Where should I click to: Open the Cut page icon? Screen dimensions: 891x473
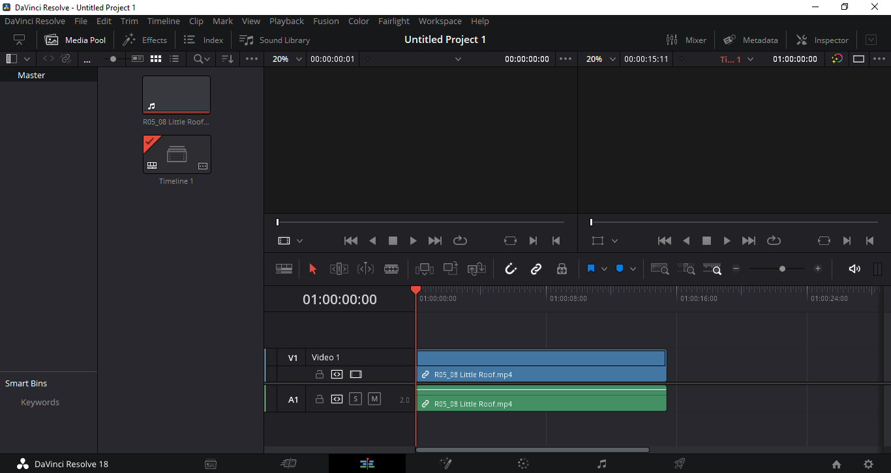pos(288,464)
